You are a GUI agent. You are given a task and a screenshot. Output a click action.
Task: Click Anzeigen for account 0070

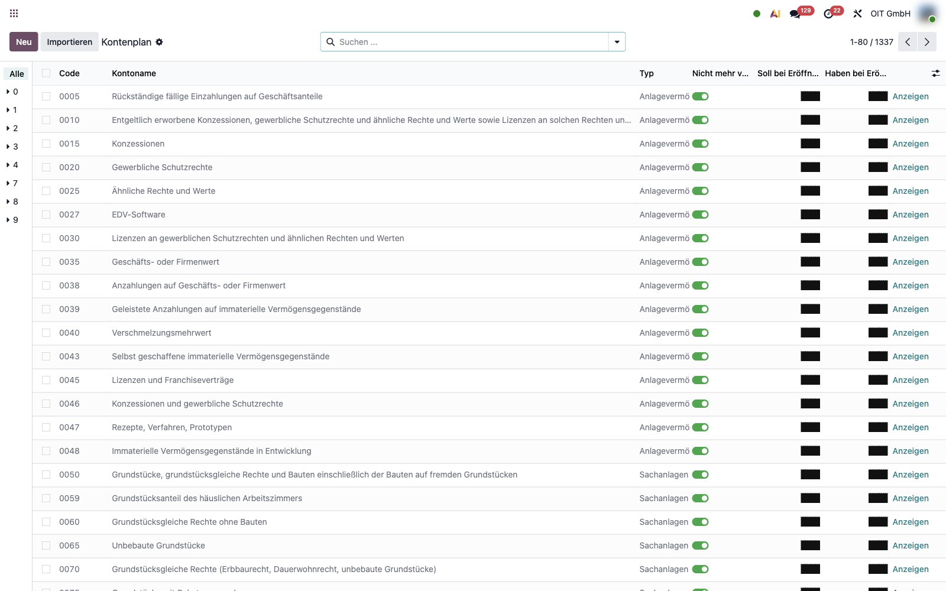[x=911, y=569]
